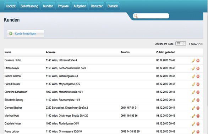Remove Stefan Mayer via red delete icon
Screen dimensions: 208x134
click(198, 68)
